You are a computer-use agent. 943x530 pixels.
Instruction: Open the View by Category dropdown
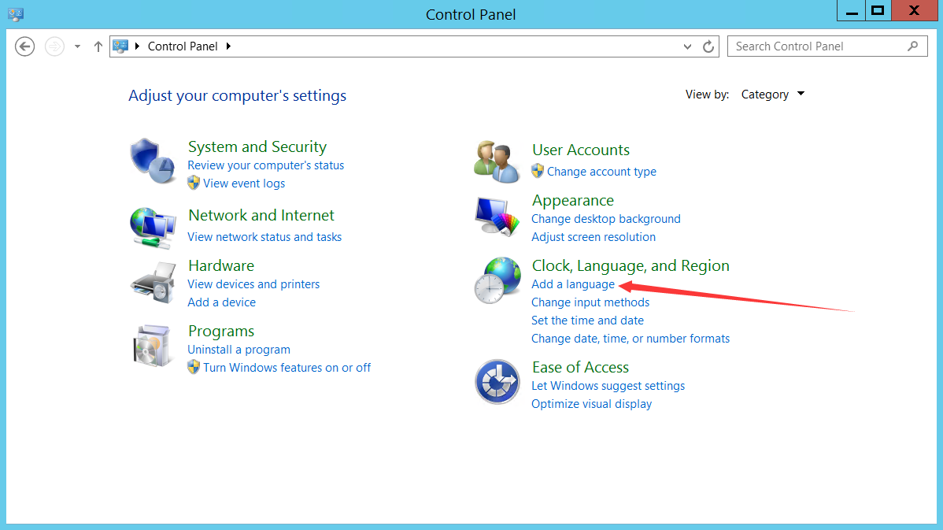[x=772, y=94]
